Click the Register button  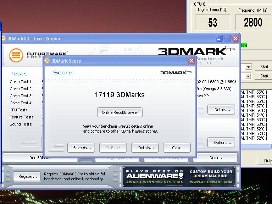click(27, 176)
